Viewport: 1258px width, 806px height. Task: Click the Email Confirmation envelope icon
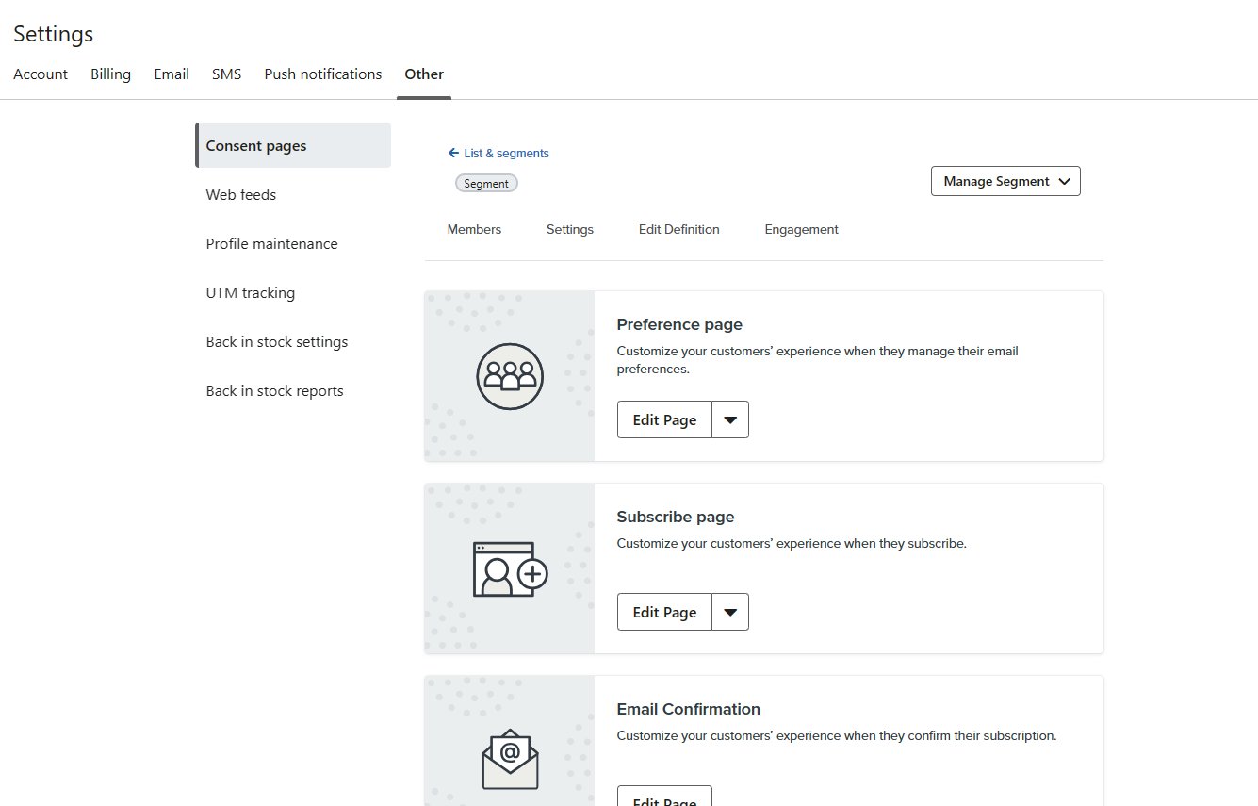click(x=510, y=759)
